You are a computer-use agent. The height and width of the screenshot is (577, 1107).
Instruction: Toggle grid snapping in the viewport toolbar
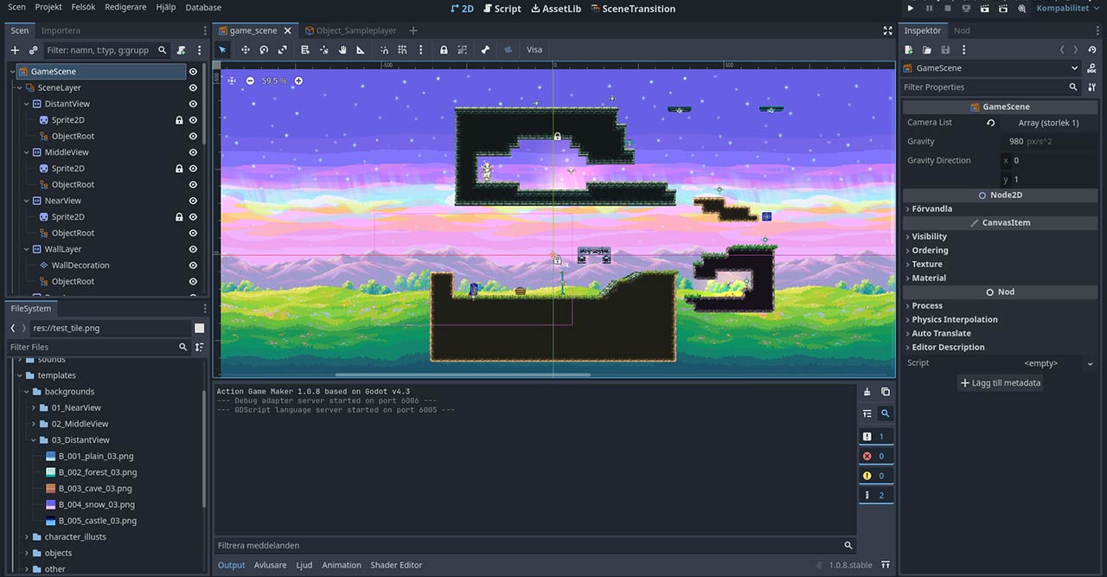402,49
